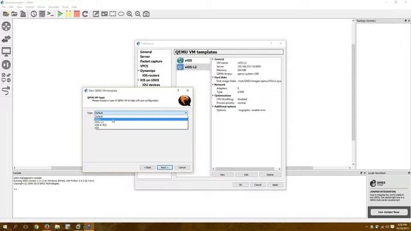
Task: Select IOU devices preferences page
Action: (x=151, y=85)
